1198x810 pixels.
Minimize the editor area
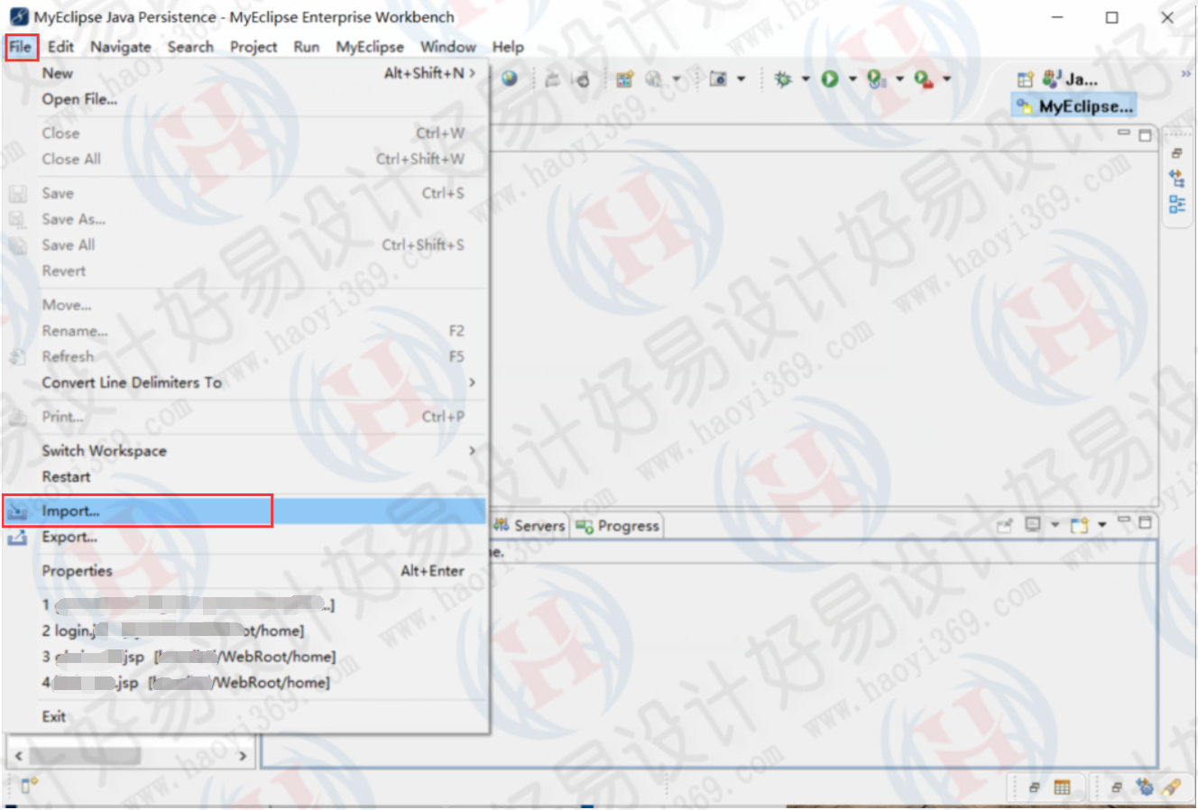pyautogui.click(x=1124, y=133)
